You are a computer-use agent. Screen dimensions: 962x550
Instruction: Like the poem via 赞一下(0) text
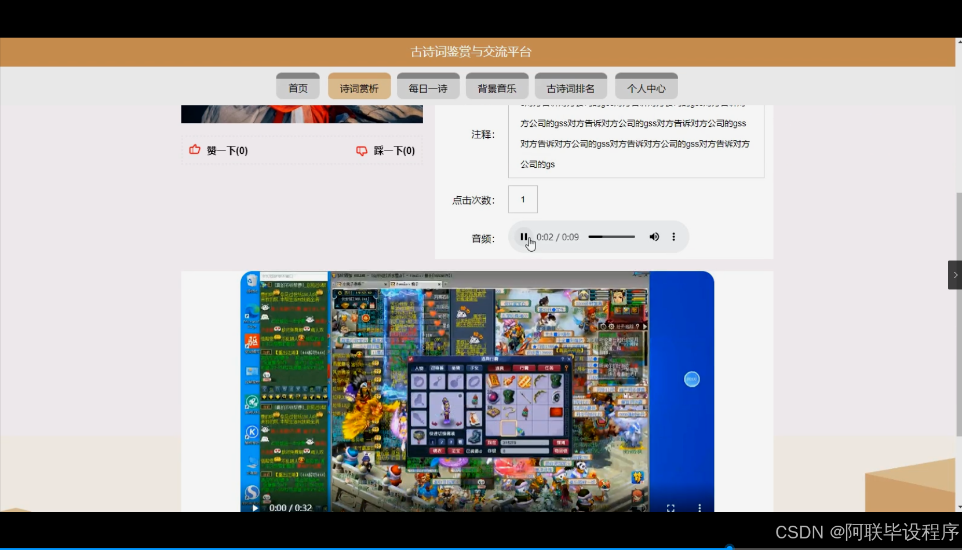click(x=227, y=151)
